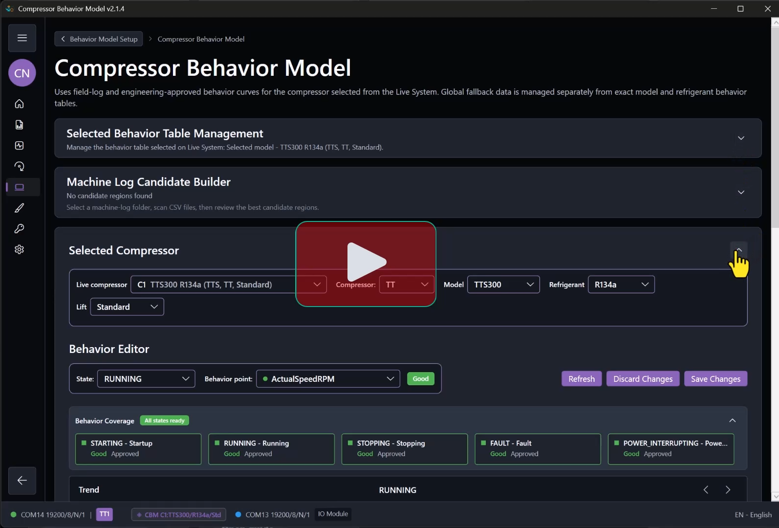Open the State RUNNING dropdown
The height and width of the screenshot is (528, 779).
pos(146,379)
